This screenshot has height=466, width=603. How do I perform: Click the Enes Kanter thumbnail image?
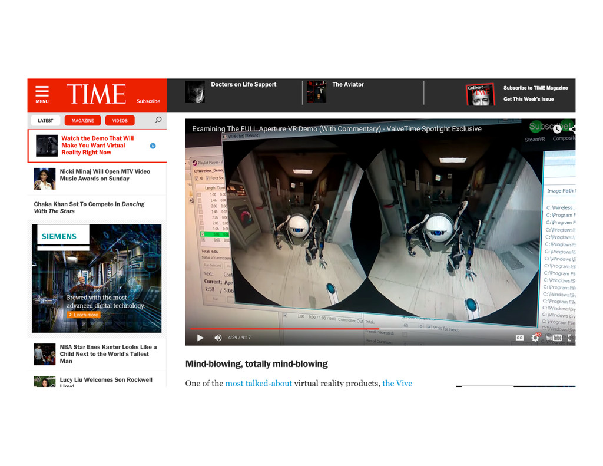click(x=45, y=354)
